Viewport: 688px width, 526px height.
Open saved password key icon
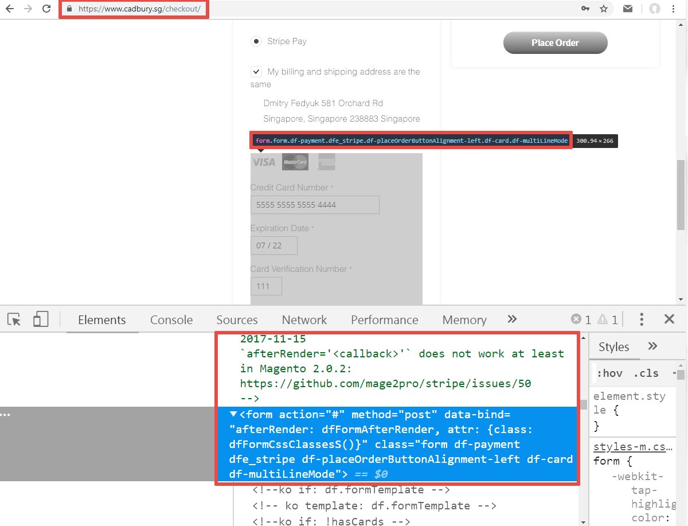585,9
